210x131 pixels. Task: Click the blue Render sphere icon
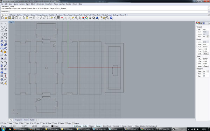(x=97, y=18)
